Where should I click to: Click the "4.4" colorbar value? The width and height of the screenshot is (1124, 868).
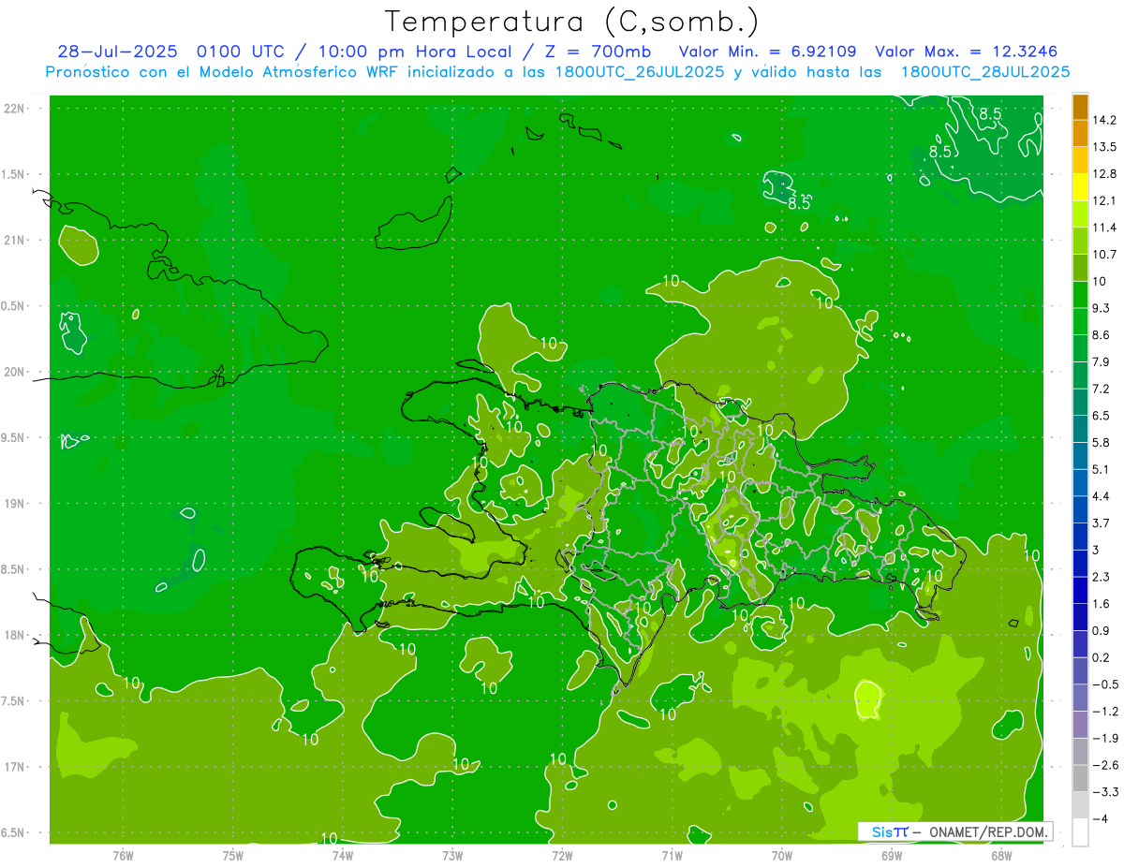click(1102, 496)
